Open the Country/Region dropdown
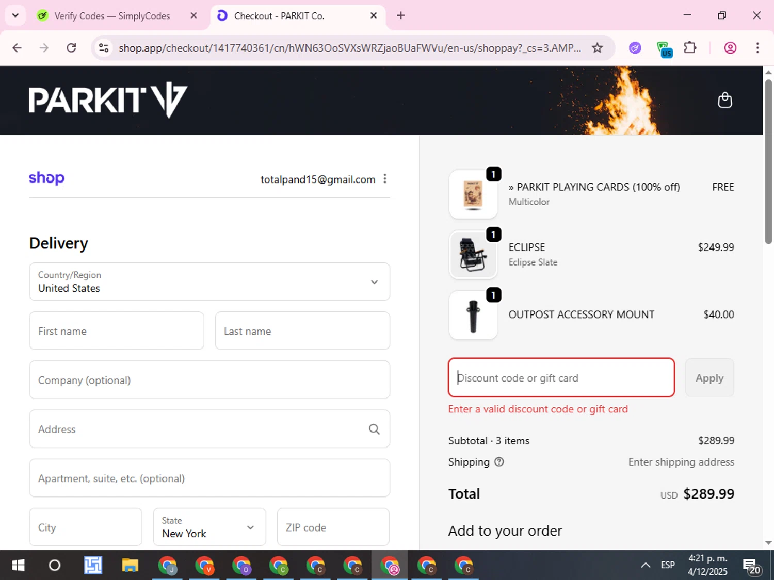 tap(209, 281)
